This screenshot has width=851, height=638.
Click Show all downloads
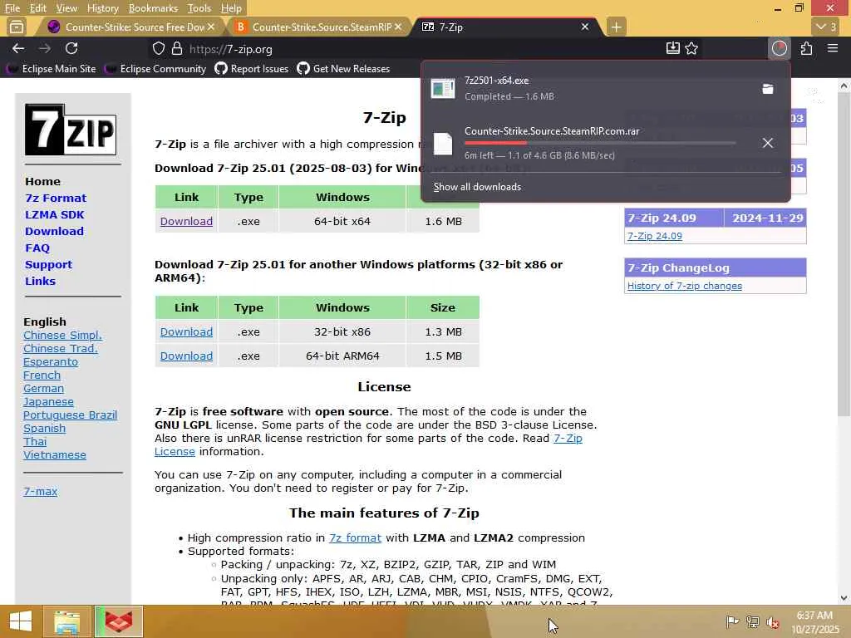click(x=477, y=187)
